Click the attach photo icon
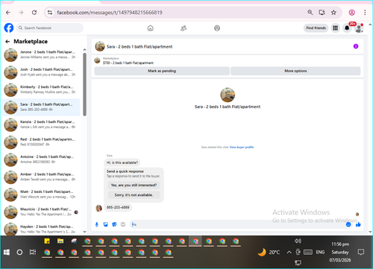 (x=106, y=224)
